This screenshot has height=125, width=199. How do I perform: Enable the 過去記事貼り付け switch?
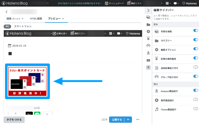click(x=195, y=67)
